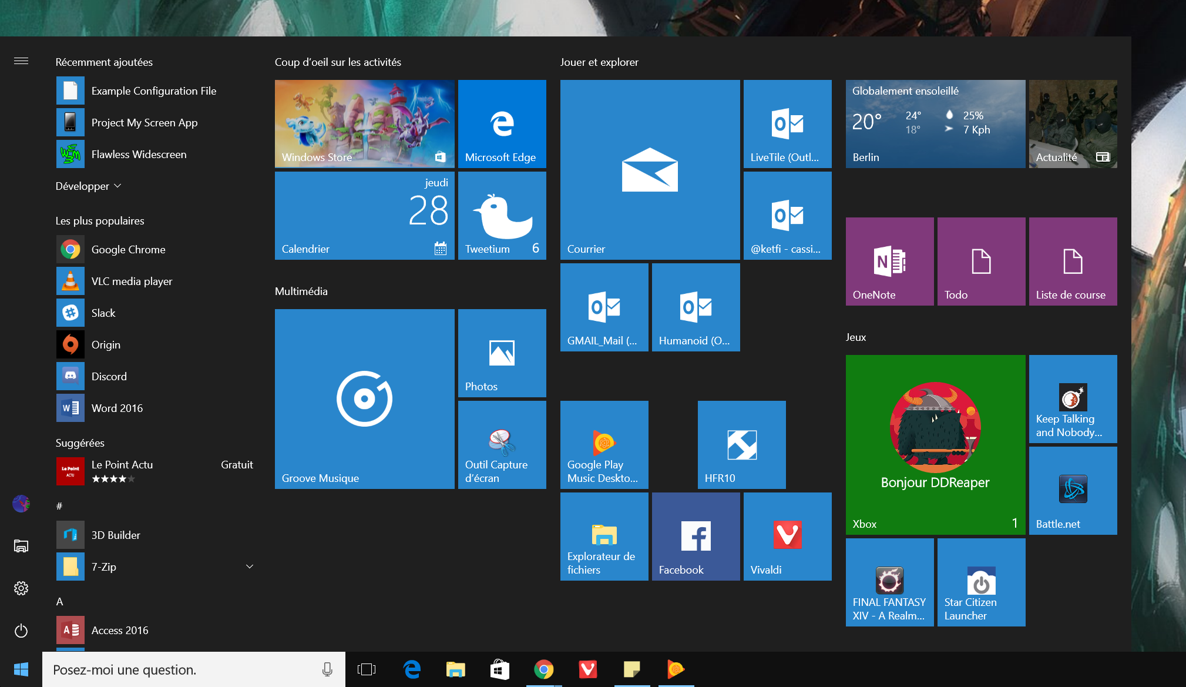This screenshot has width=1186, height=687.
Task: Launch Access 2016
Action: pos(156,631)
